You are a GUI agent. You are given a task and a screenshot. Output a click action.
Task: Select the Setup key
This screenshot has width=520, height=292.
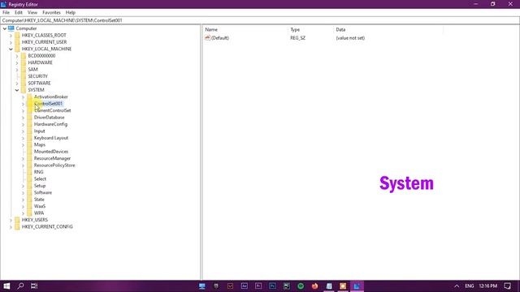[40, 186]
